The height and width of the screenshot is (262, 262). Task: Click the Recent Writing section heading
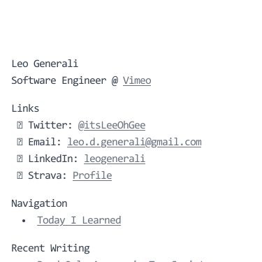point(50,248)
